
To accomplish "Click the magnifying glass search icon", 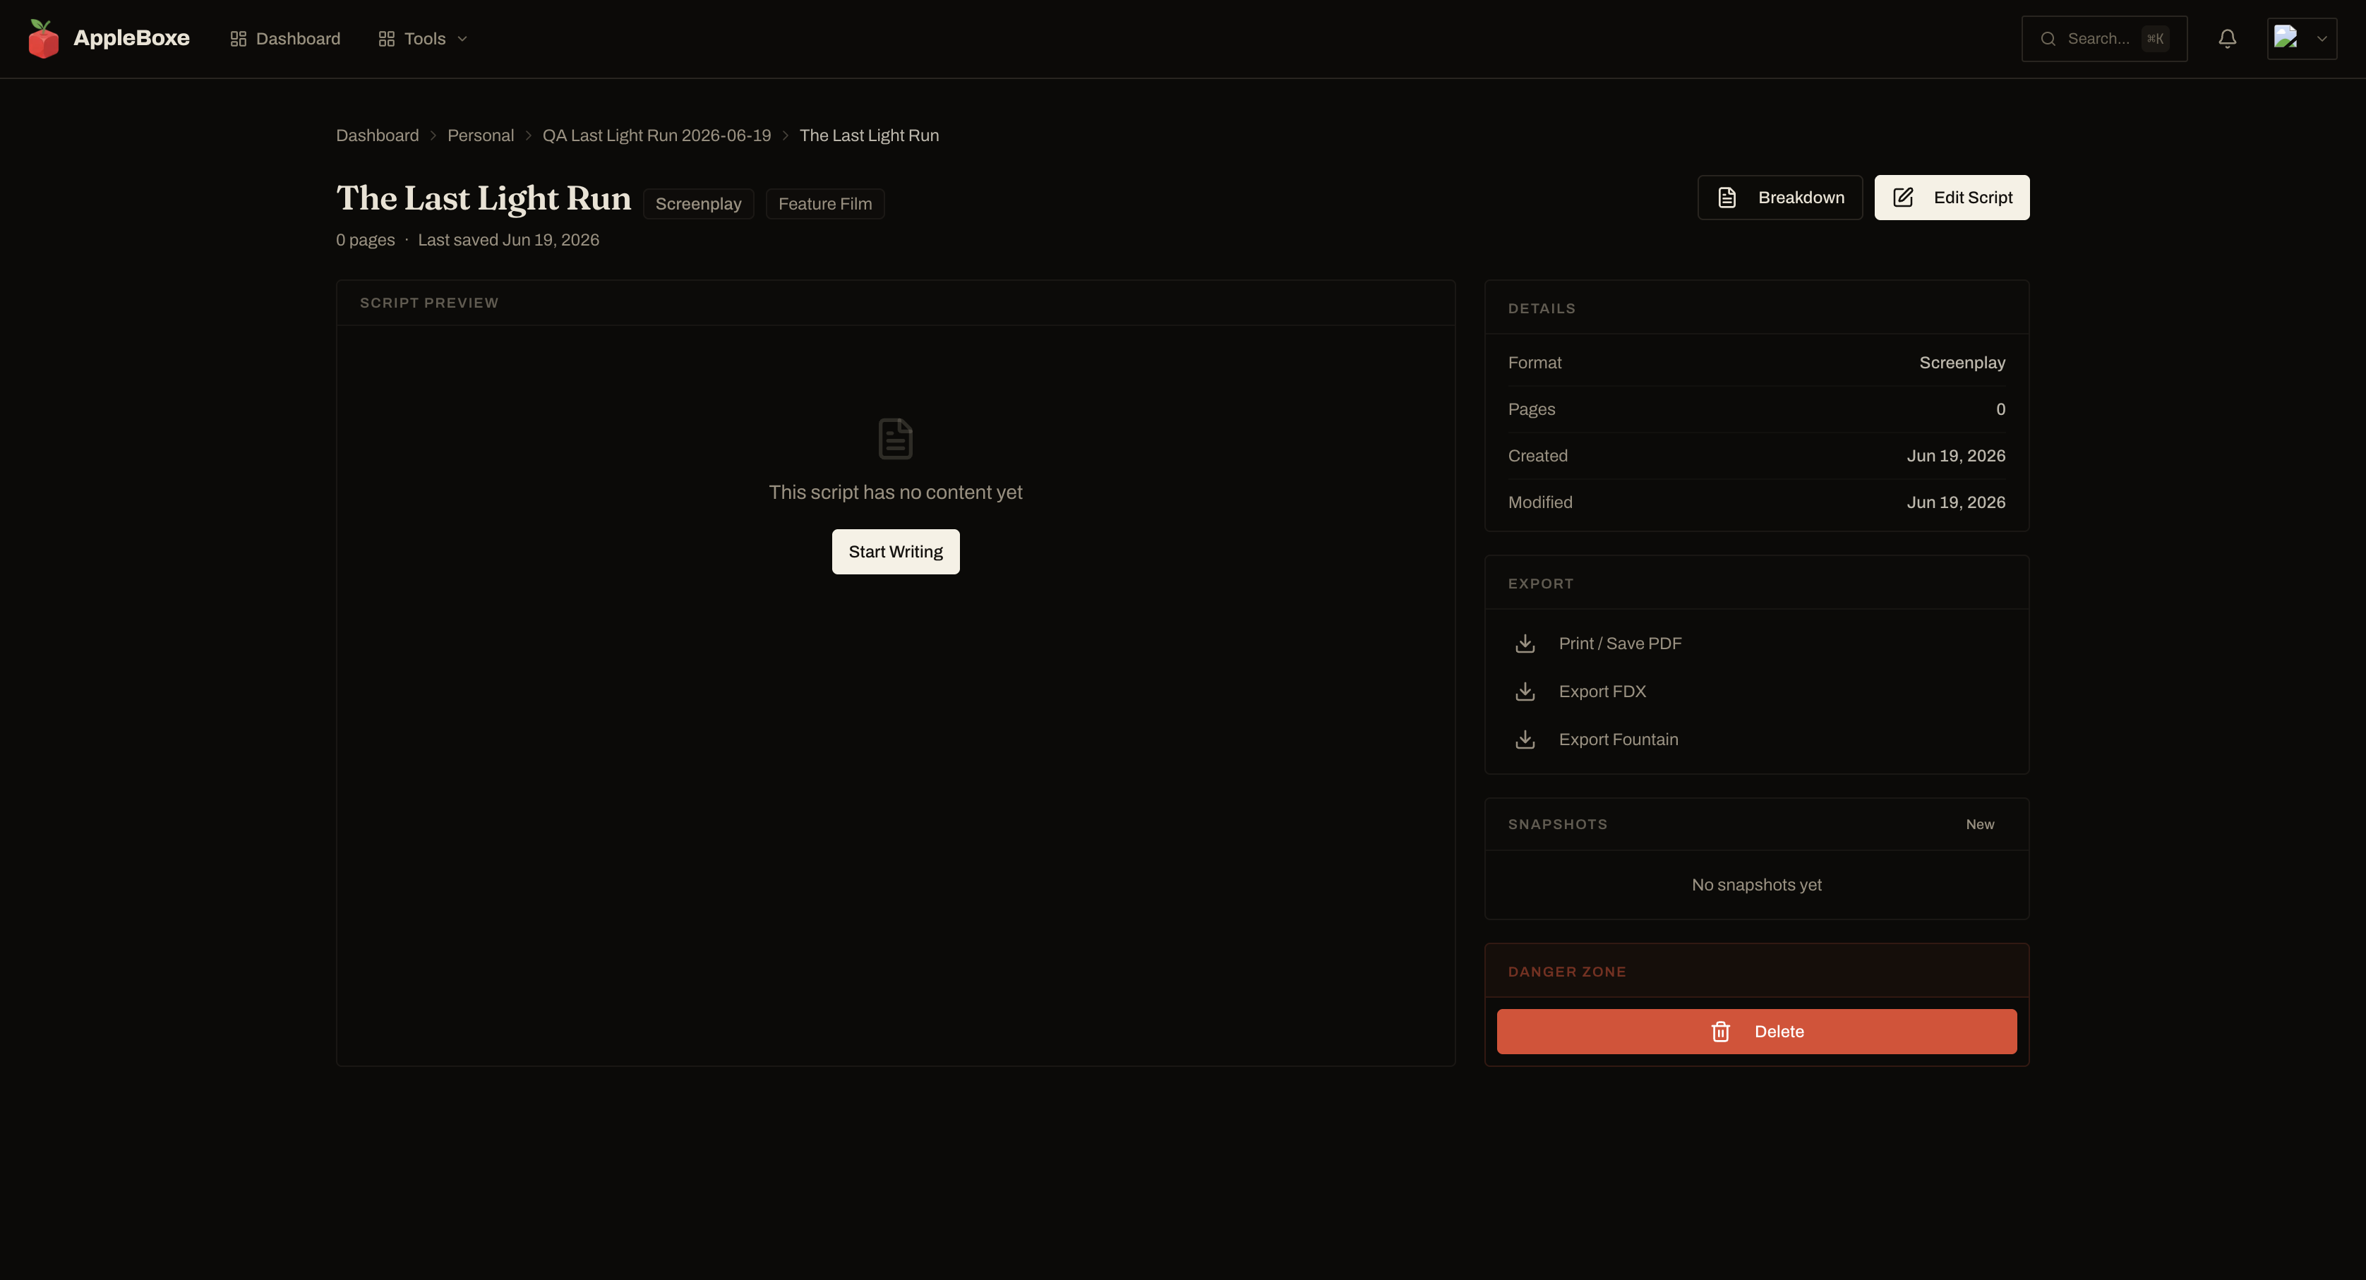I will pos(2048,39).
